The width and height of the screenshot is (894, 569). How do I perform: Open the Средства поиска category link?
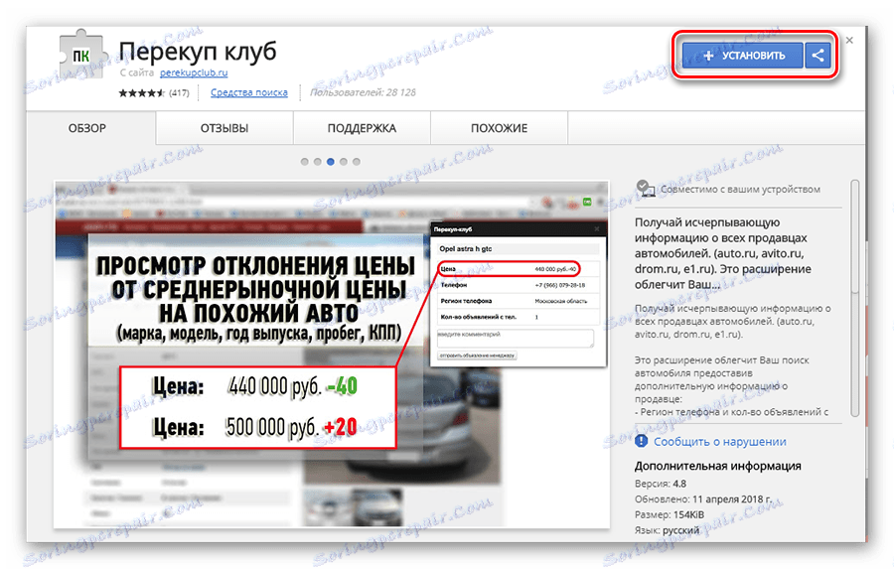point(248,92)
